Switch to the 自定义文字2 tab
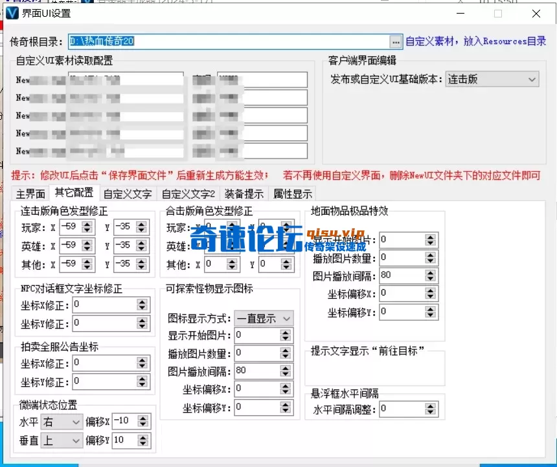Image resolution: width=557 pixels, height=467 pixels. 188,193
